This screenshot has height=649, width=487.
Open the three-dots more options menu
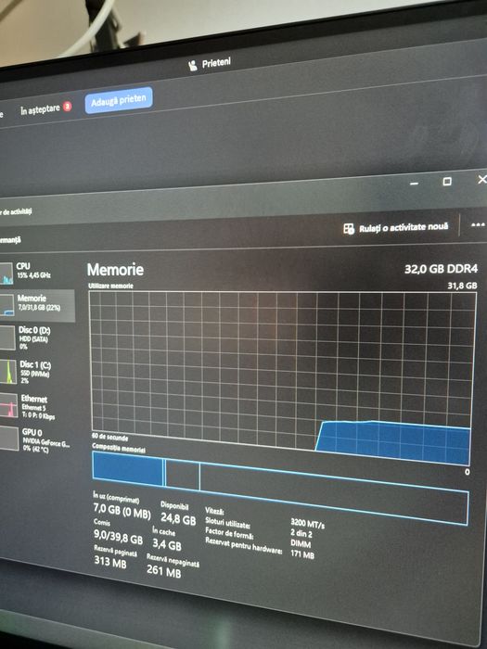[x=478, y=225]
